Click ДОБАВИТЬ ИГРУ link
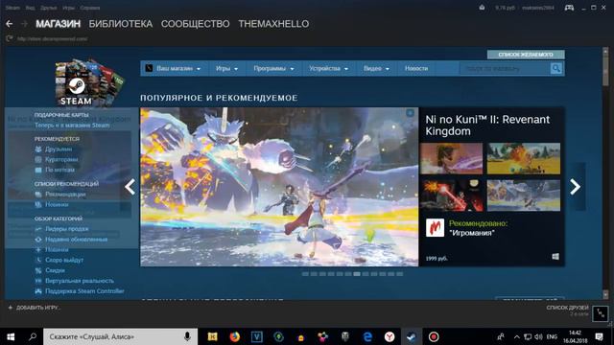 click(x=37, y=308)
